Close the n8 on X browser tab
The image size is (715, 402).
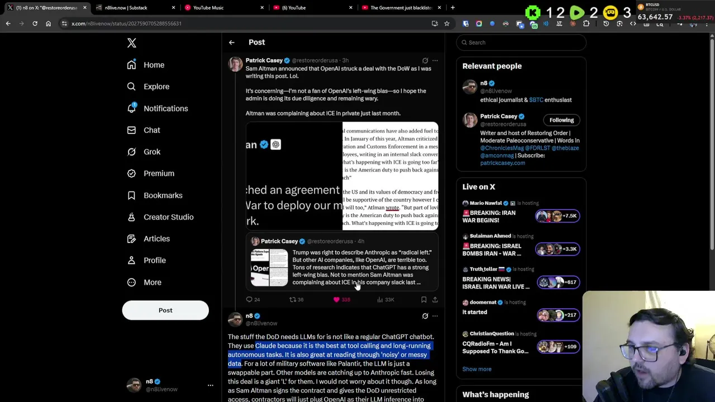[x=84, y=8]
